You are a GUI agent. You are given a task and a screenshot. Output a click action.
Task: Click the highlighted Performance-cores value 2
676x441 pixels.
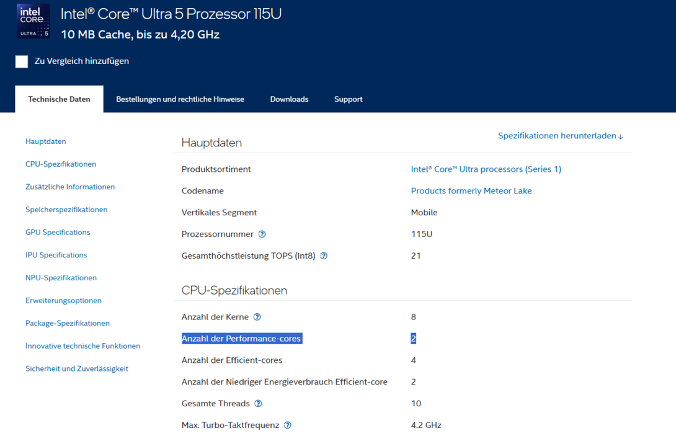tap(414, 339)
